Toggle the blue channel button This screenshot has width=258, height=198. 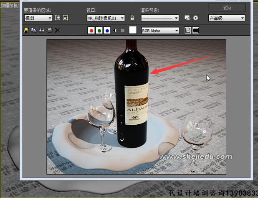(107, 30)
